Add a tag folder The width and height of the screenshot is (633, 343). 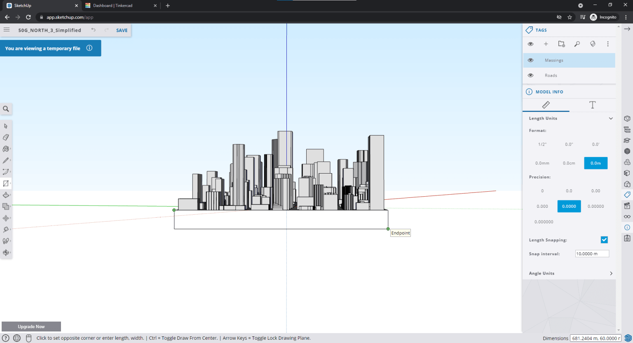[561, 44]
